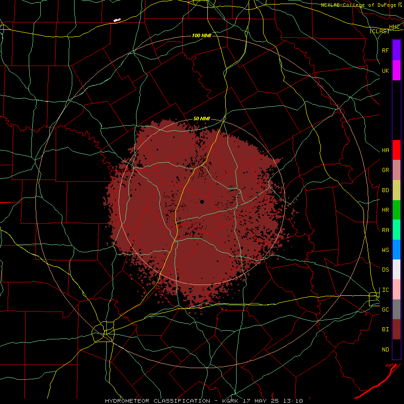Viewport: 404px width, 404px height.
Task: Click the UK magenta legend swatch
Action: 396,70
